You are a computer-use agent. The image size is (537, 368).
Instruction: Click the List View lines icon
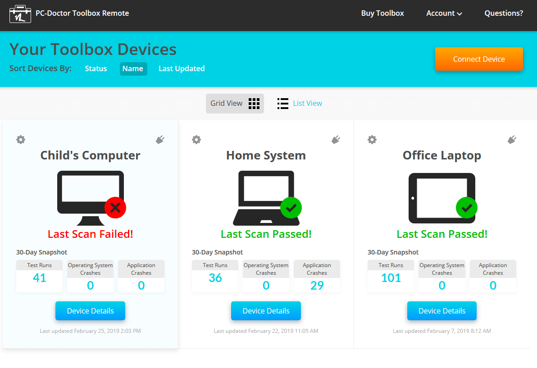coord(283,104)
